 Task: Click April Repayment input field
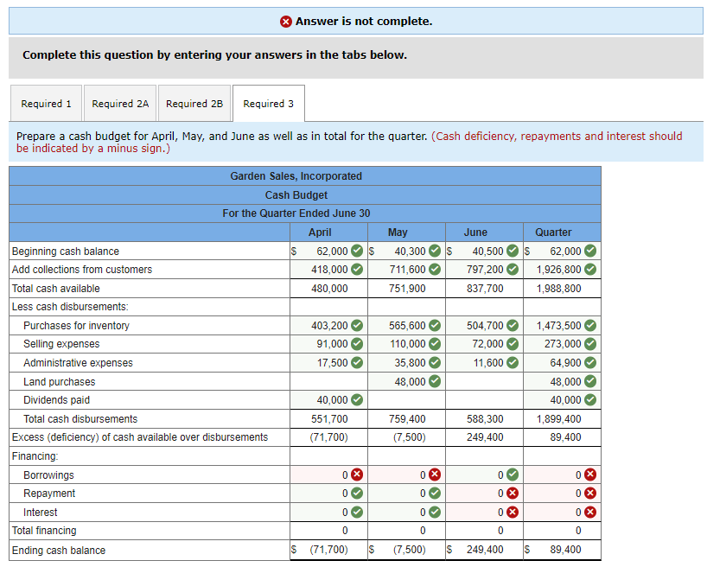click(x=328, y=493)
